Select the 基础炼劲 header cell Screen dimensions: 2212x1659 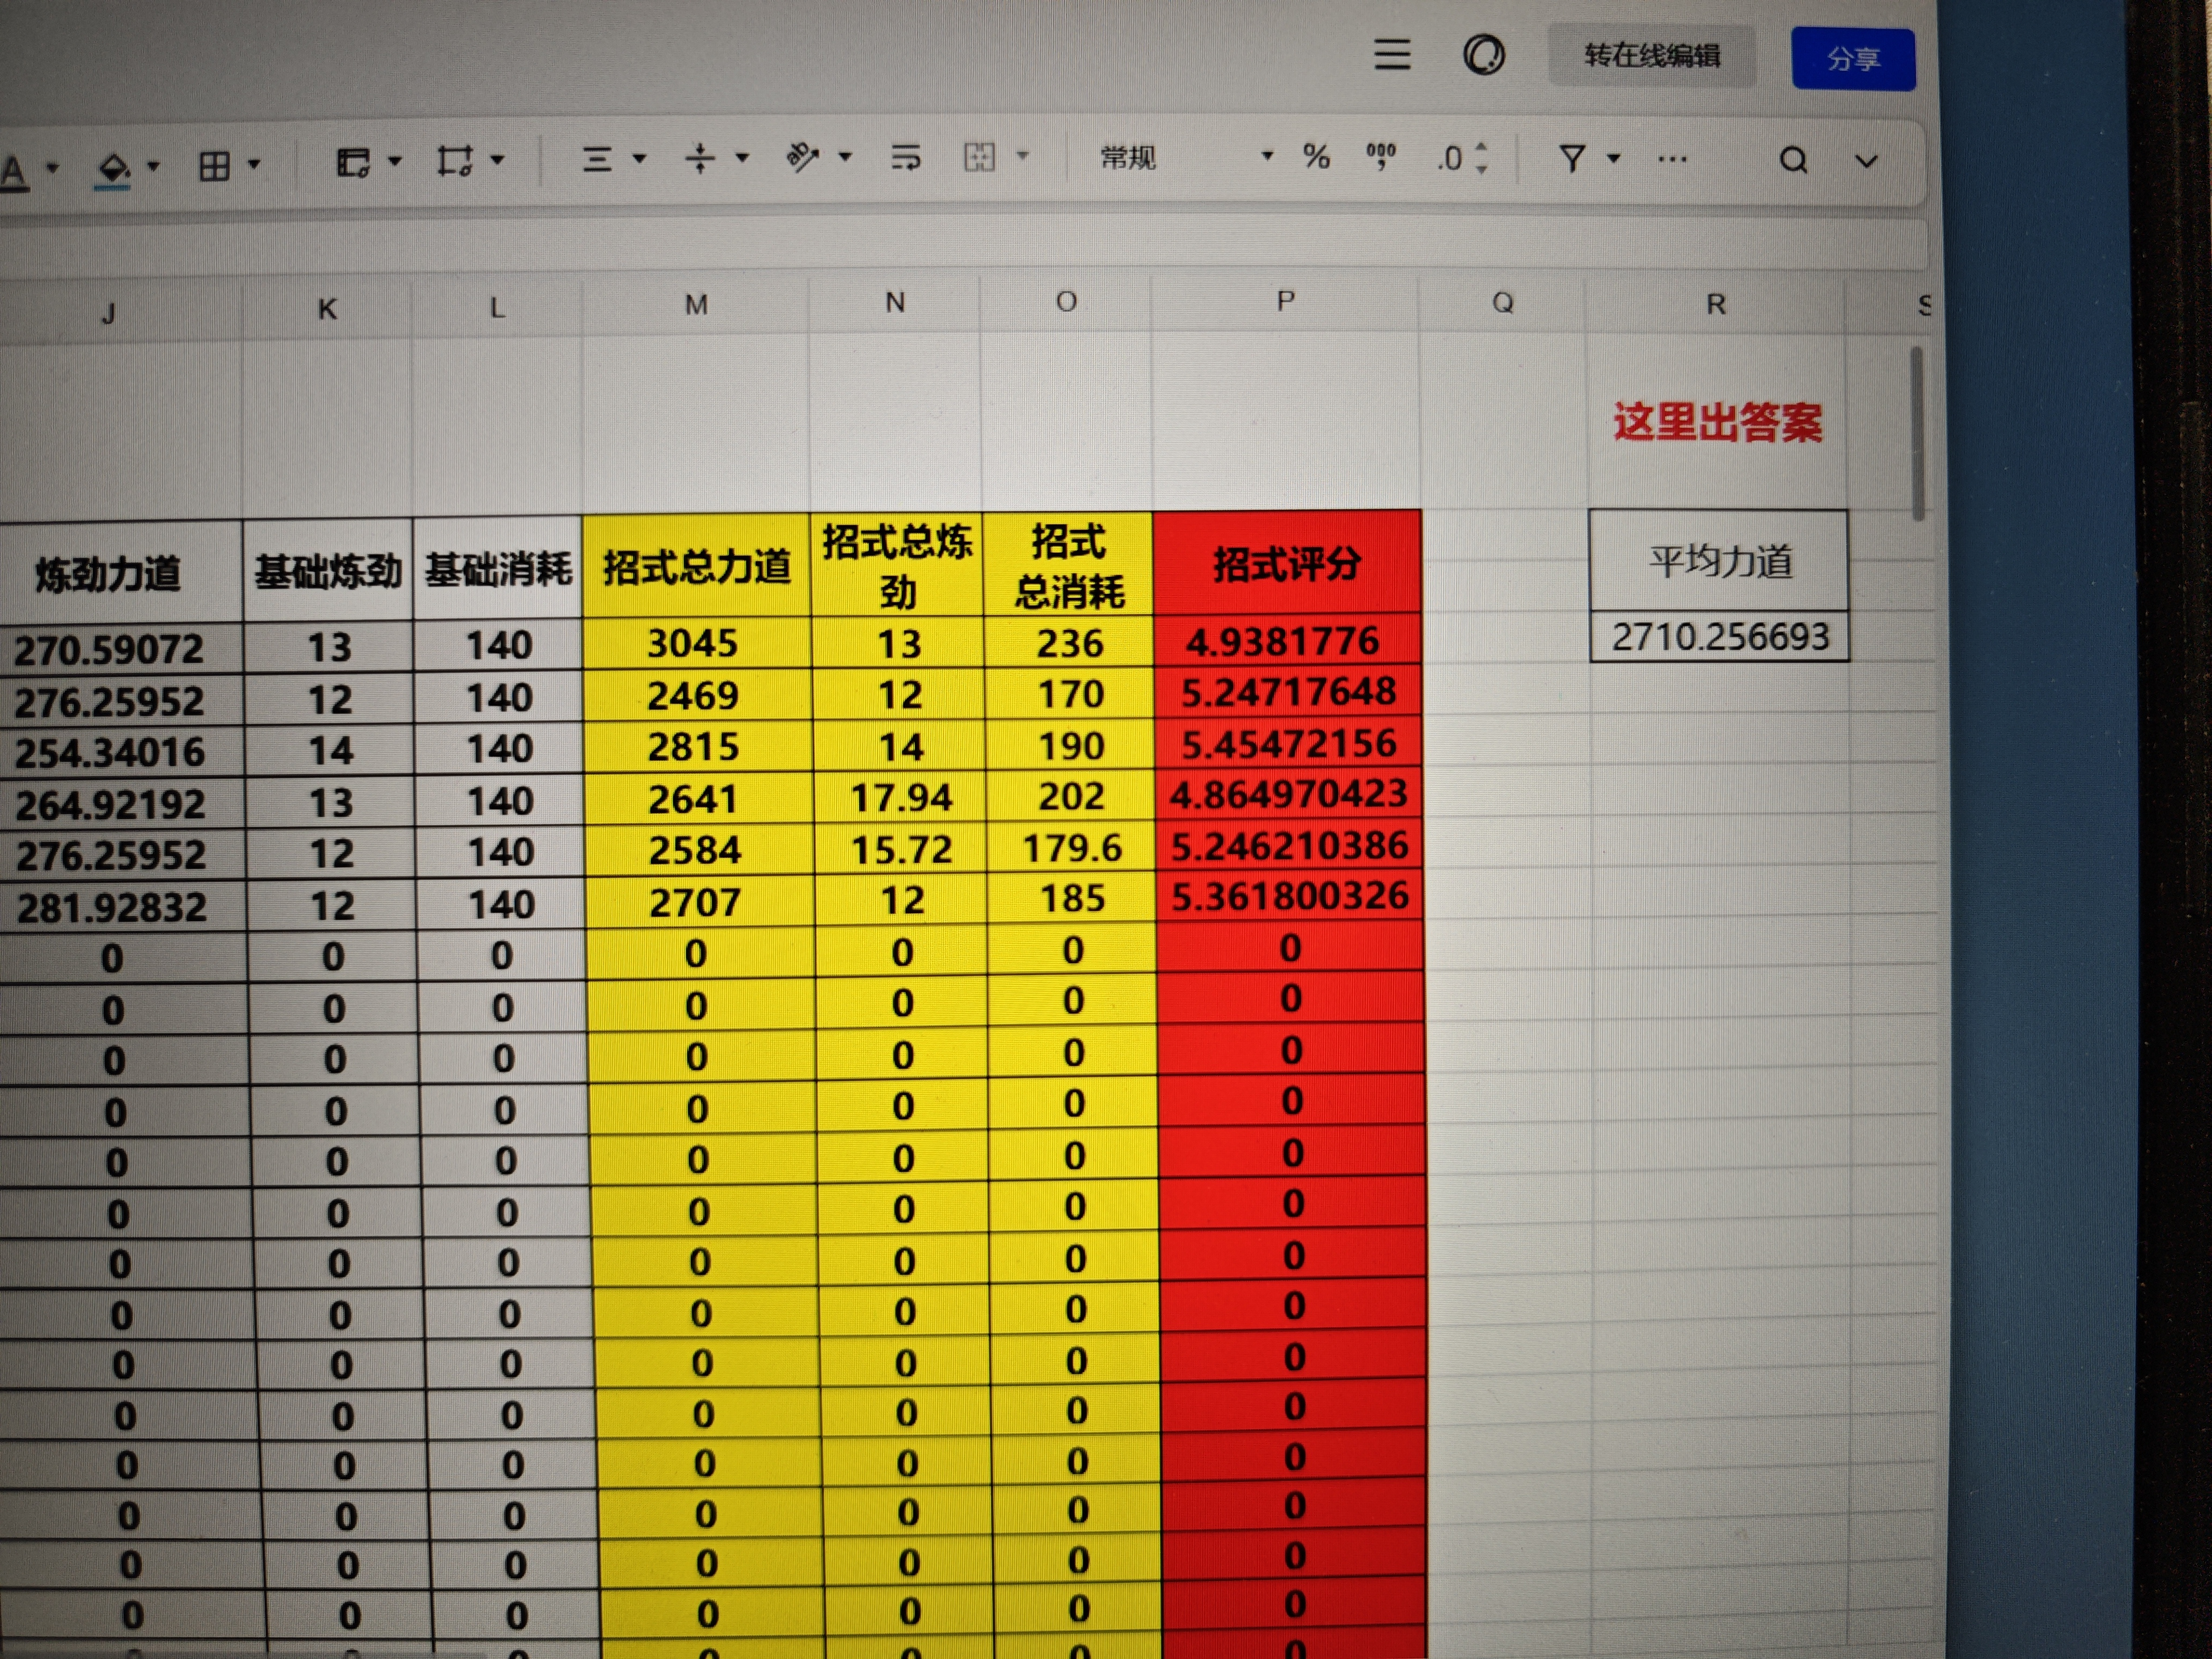[328, 570]
